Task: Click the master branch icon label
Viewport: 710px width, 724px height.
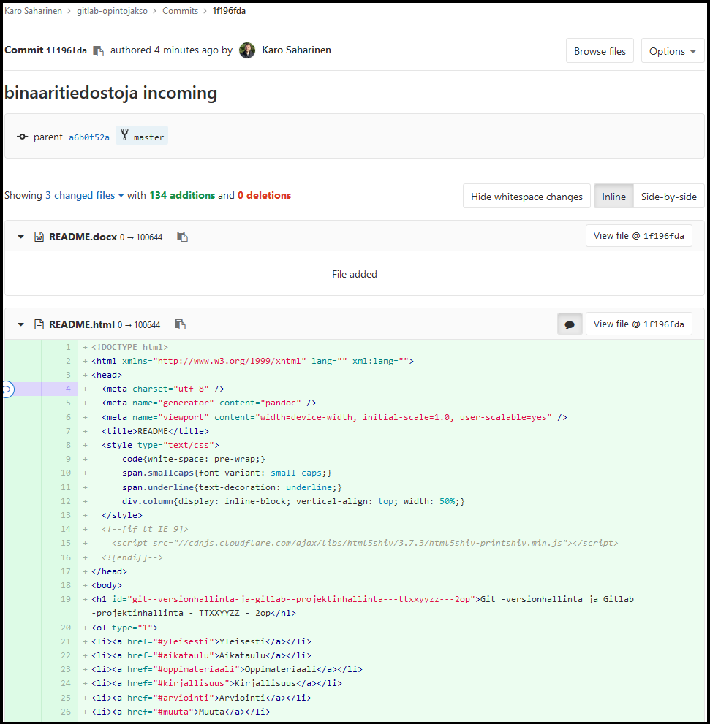Action: click(x=142, y=137)
